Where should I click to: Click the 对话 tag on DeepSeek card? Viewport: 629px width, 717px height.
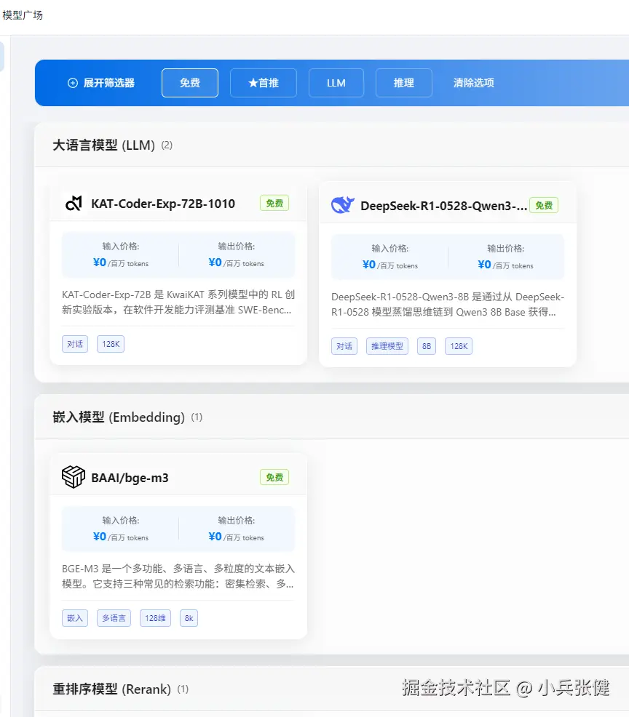coord(344,346)
